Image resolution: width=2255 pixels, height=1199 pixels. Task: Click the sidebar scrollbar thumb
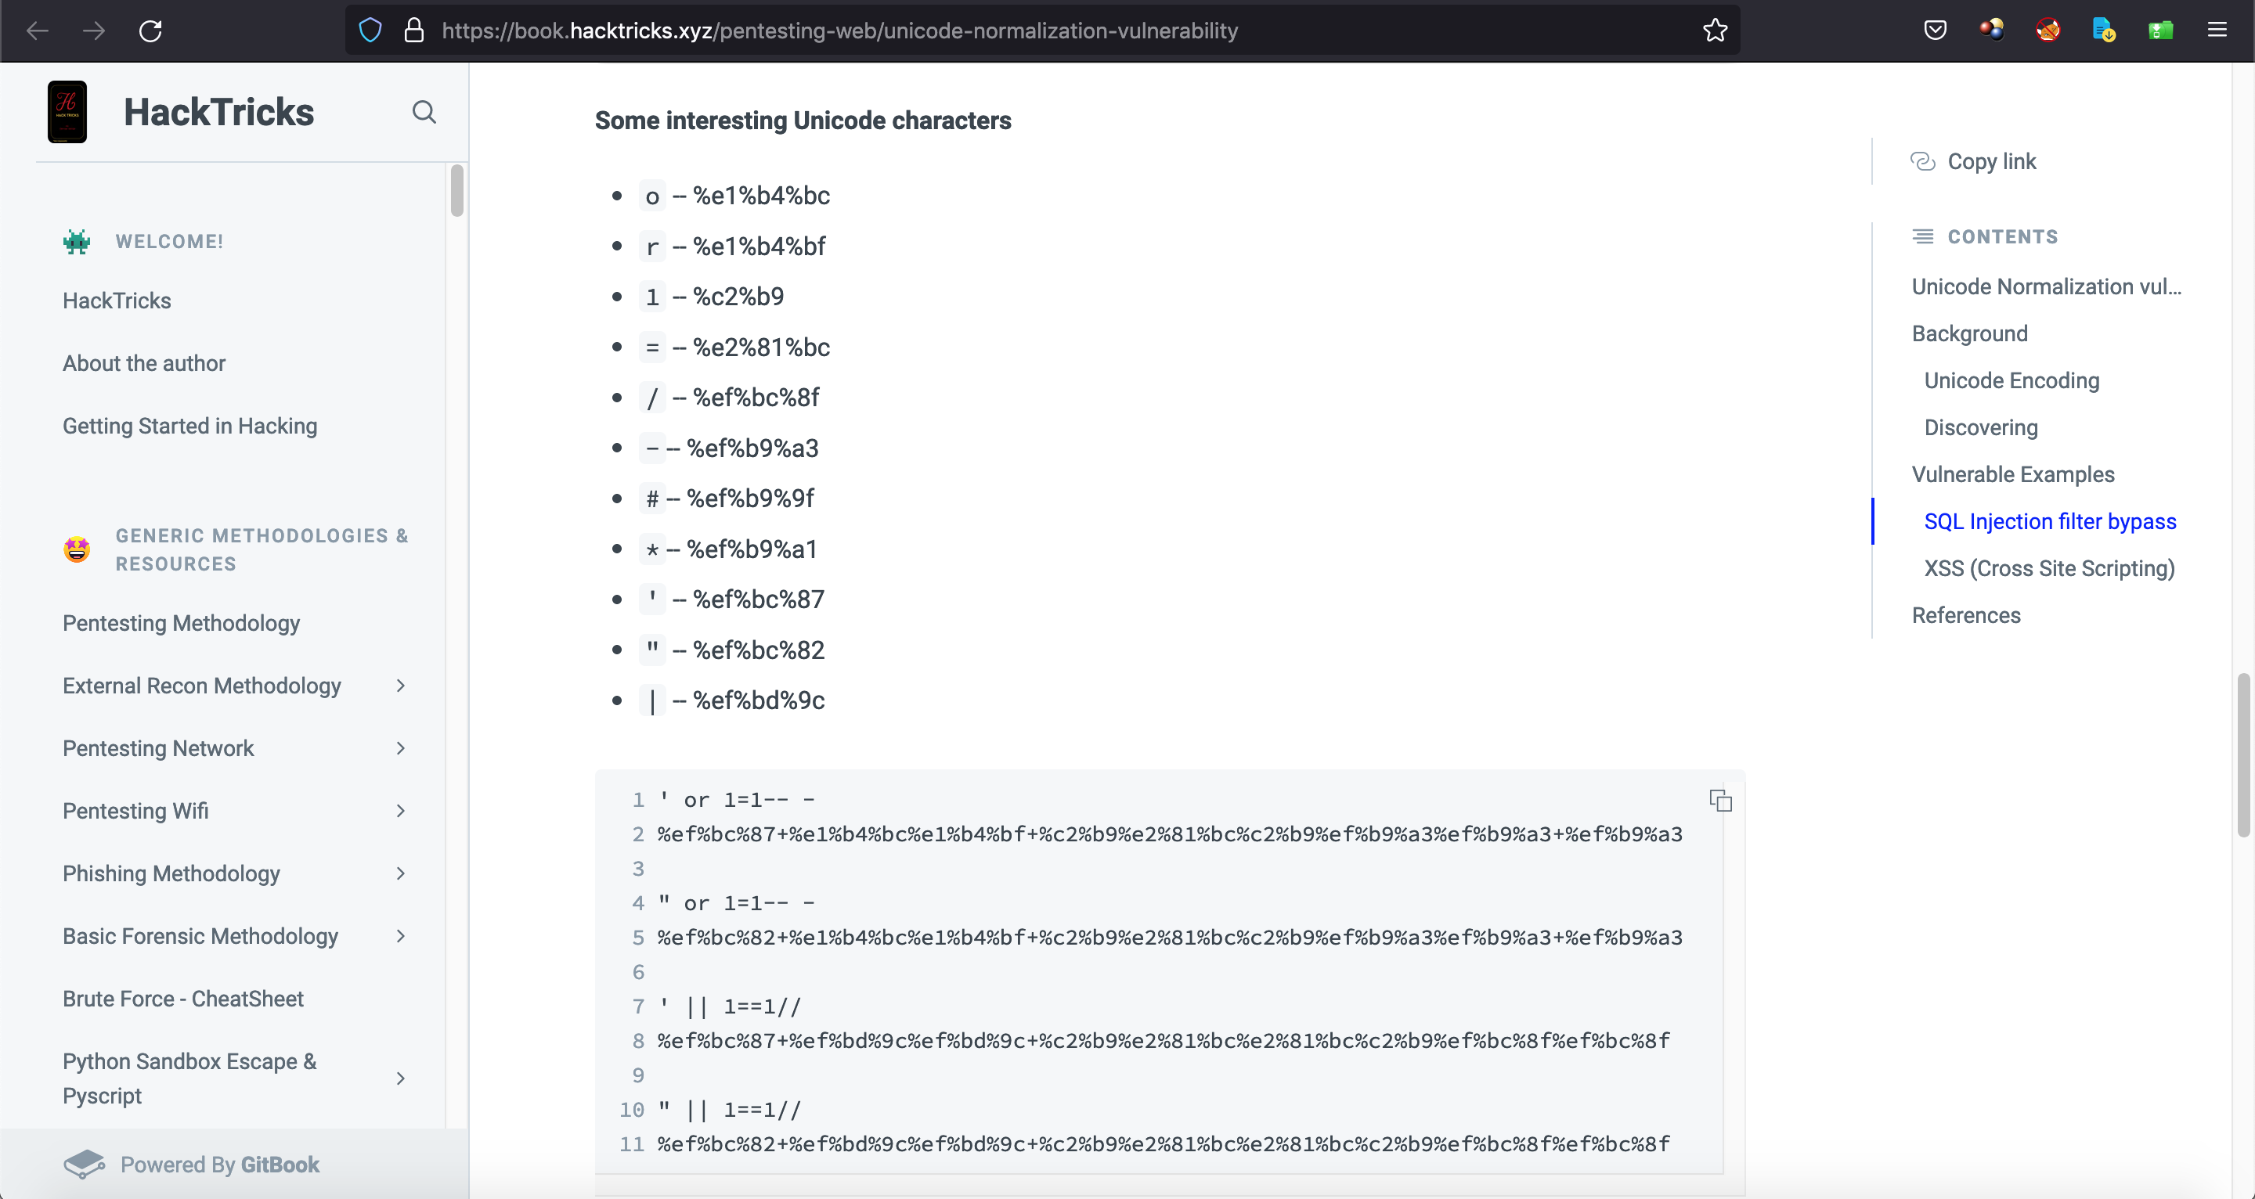point(456,190)
